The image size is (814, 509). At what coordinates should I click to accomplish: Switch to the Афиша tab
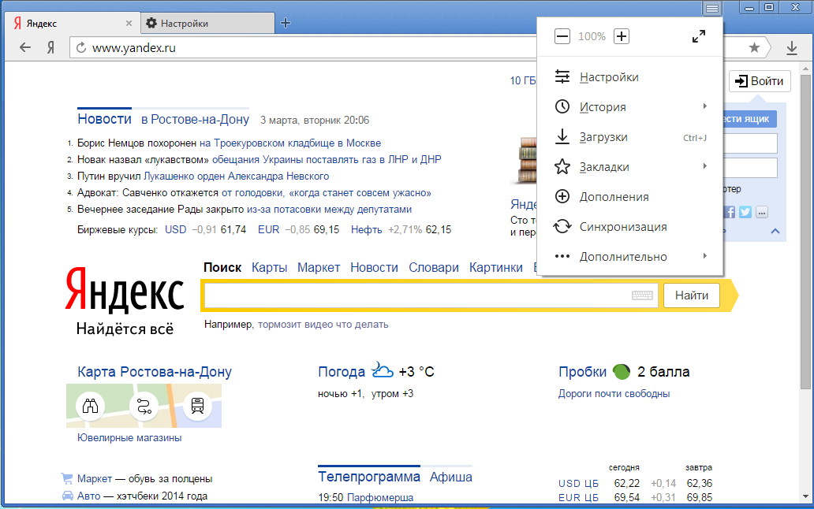pyautogui.click(x=450, y=477)
